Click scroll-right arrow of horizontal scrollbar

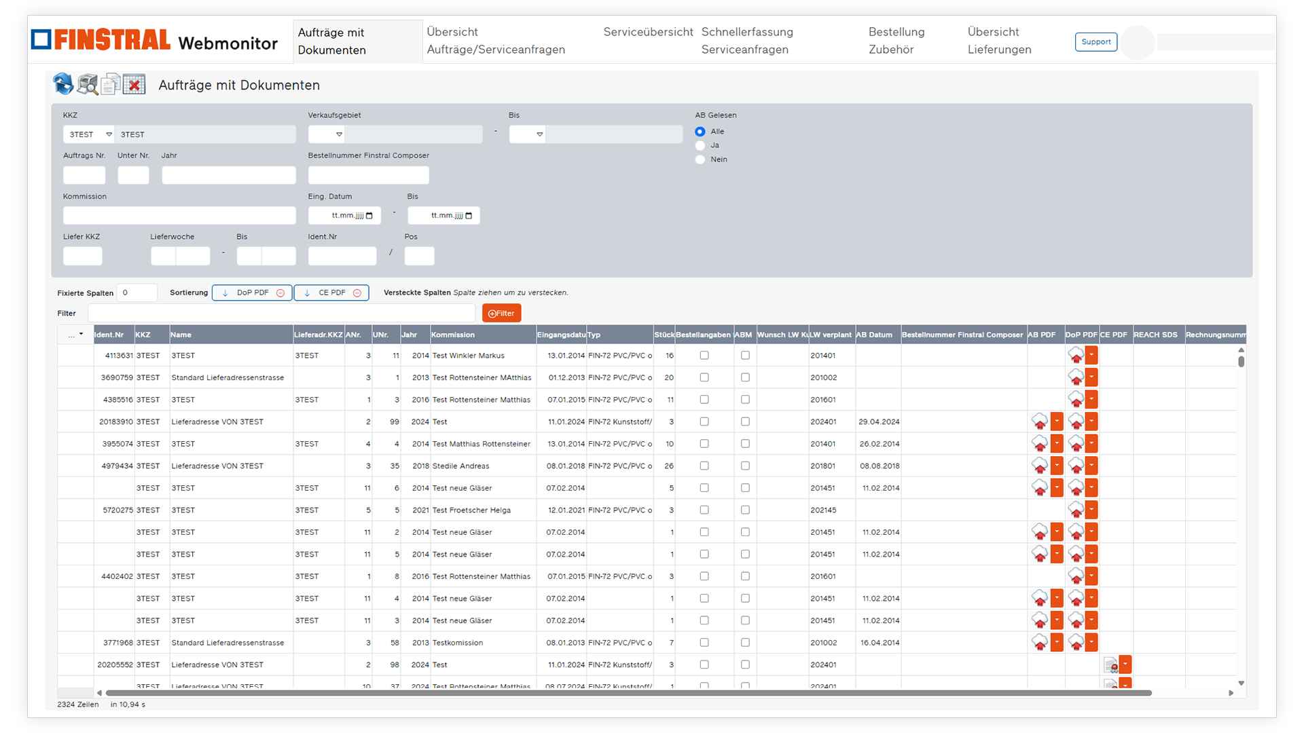(1231, 693)
